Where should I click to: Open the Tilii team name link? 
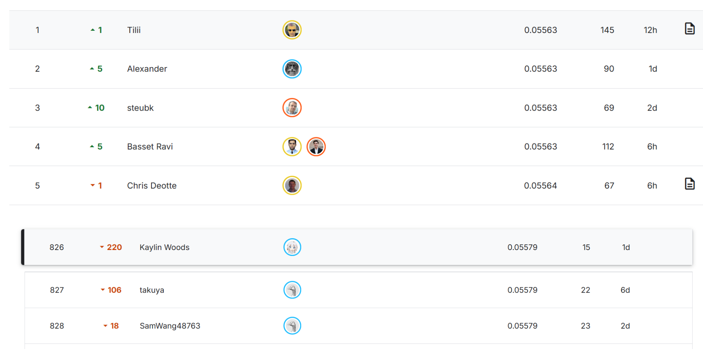pyautogui.click(x=134, y=30)
